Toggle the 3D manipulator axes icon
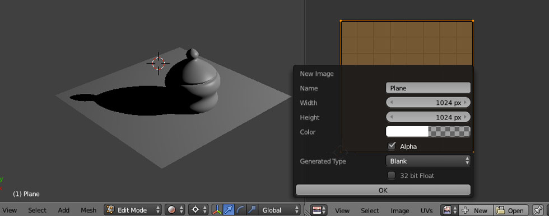 point(217,210)
